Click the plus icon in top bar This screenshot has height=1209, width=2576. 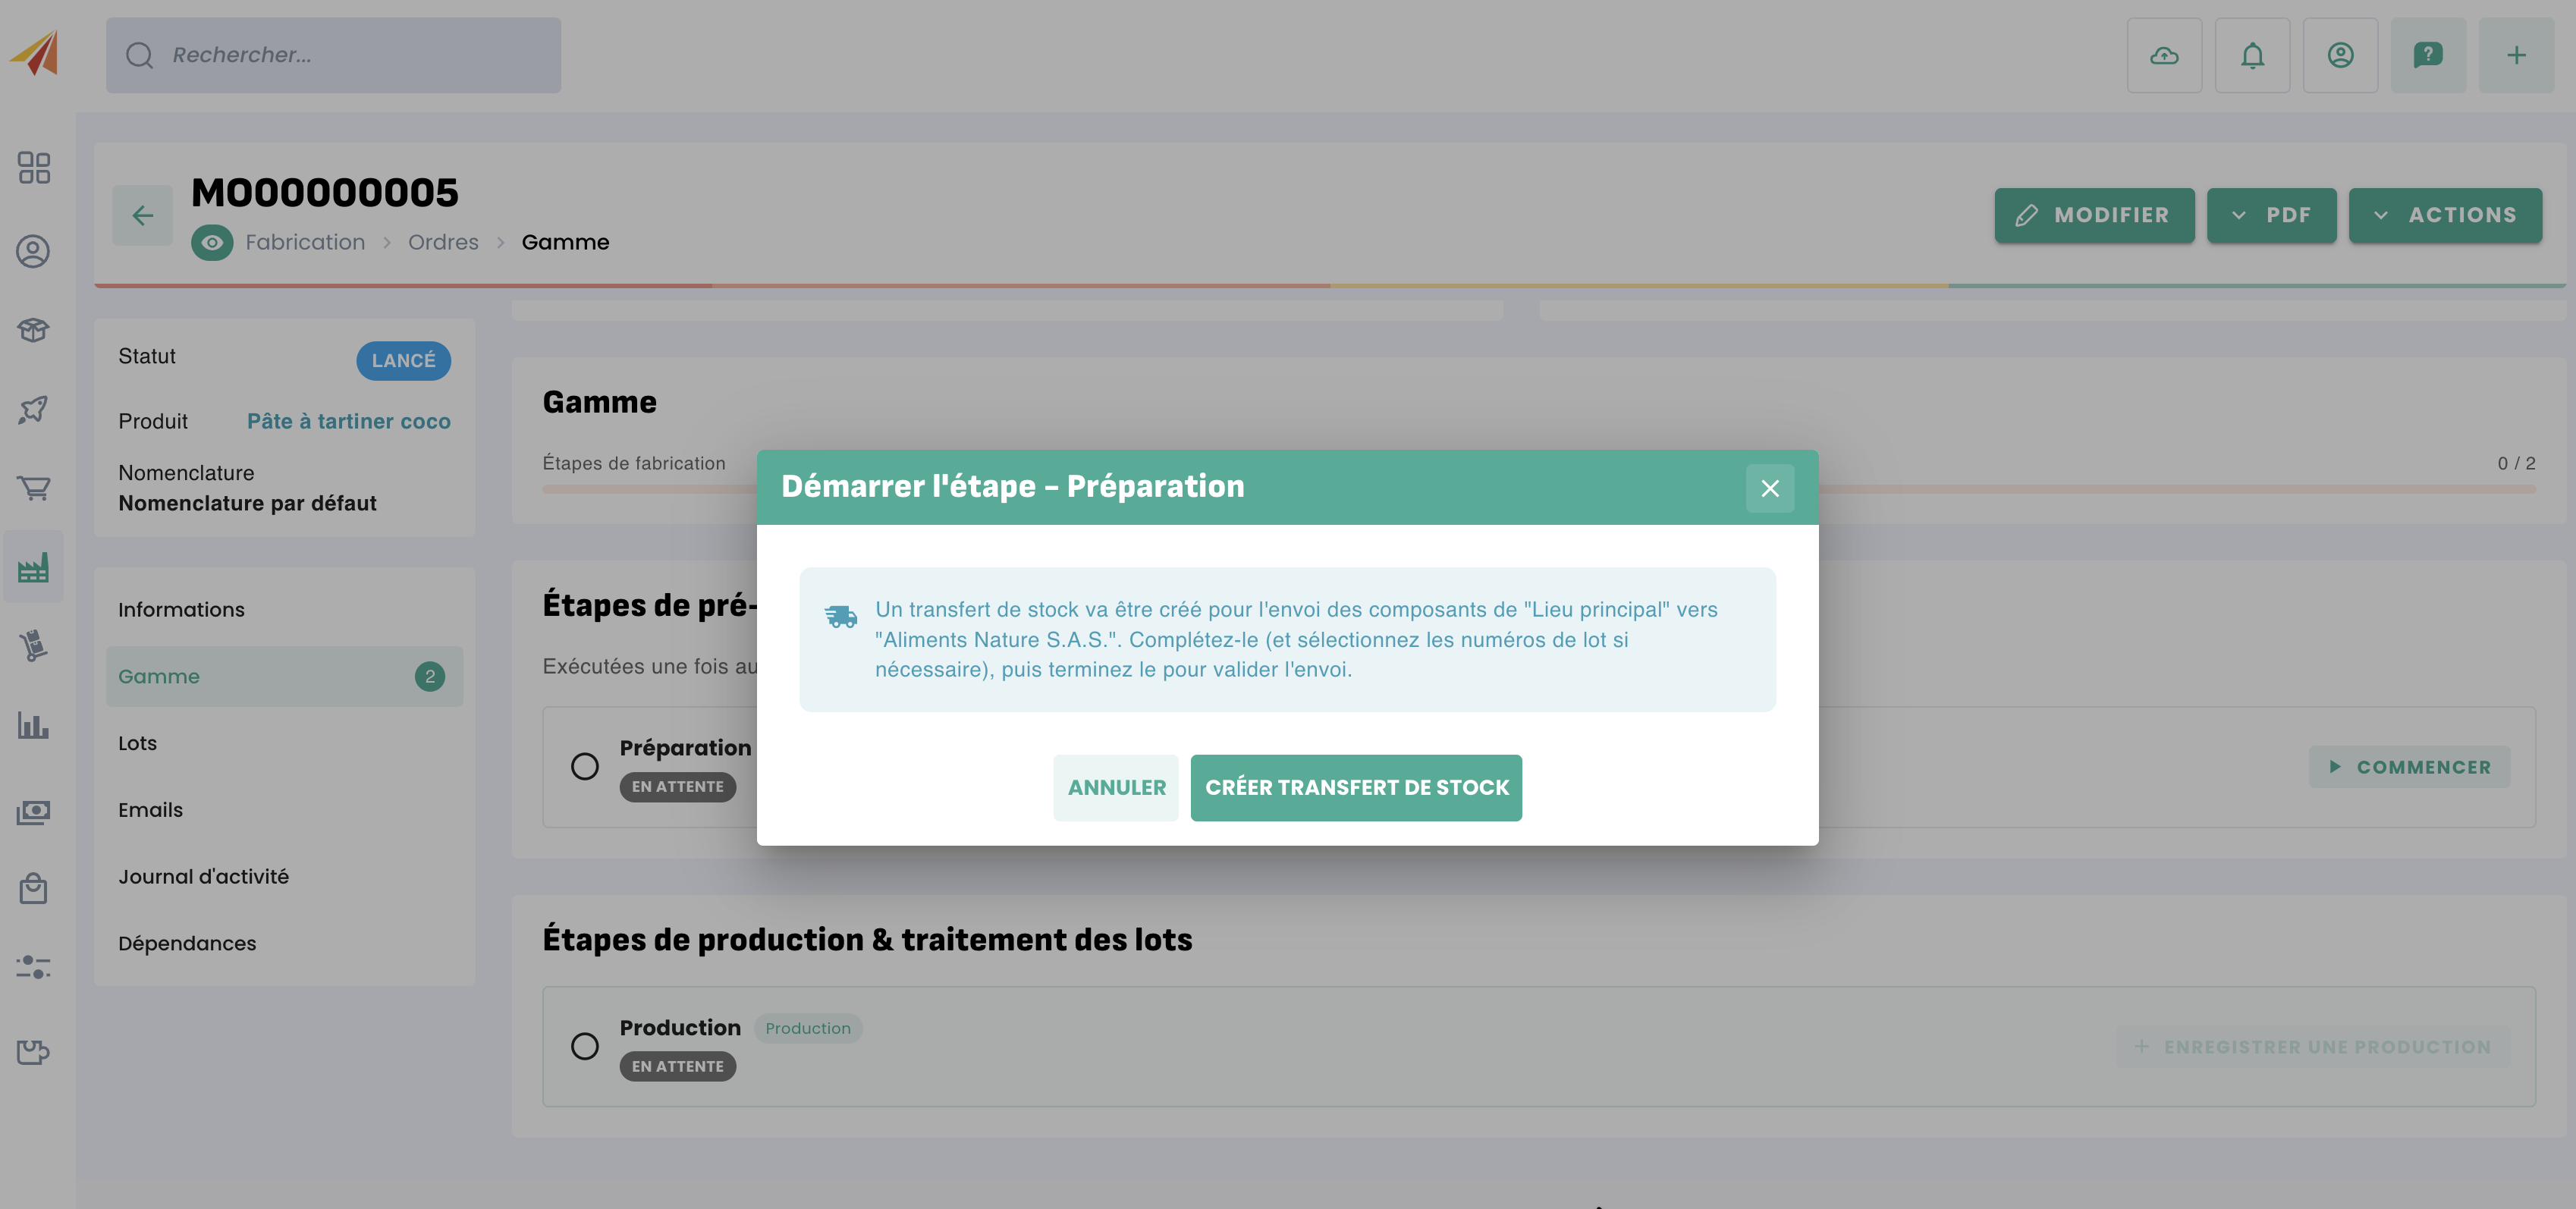pyautogui.click(x=2516, y=56)
